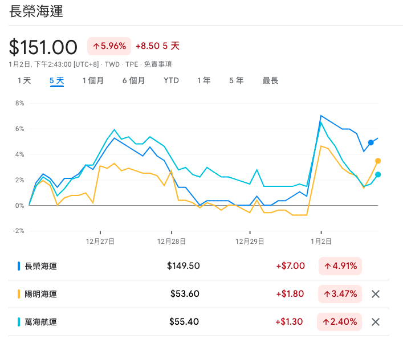Click the 12月27日 axis label
403x343 pixels.
tap(100, 242)
